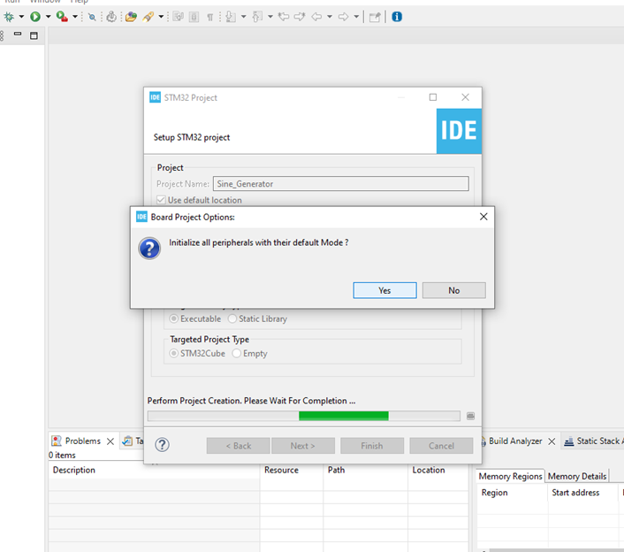Image resolution: width=624 pixels, height=552 pixels.
Task: Open the Debug configurations dropdown arrow
Action: pyautogui.click(x=21, y=17)
